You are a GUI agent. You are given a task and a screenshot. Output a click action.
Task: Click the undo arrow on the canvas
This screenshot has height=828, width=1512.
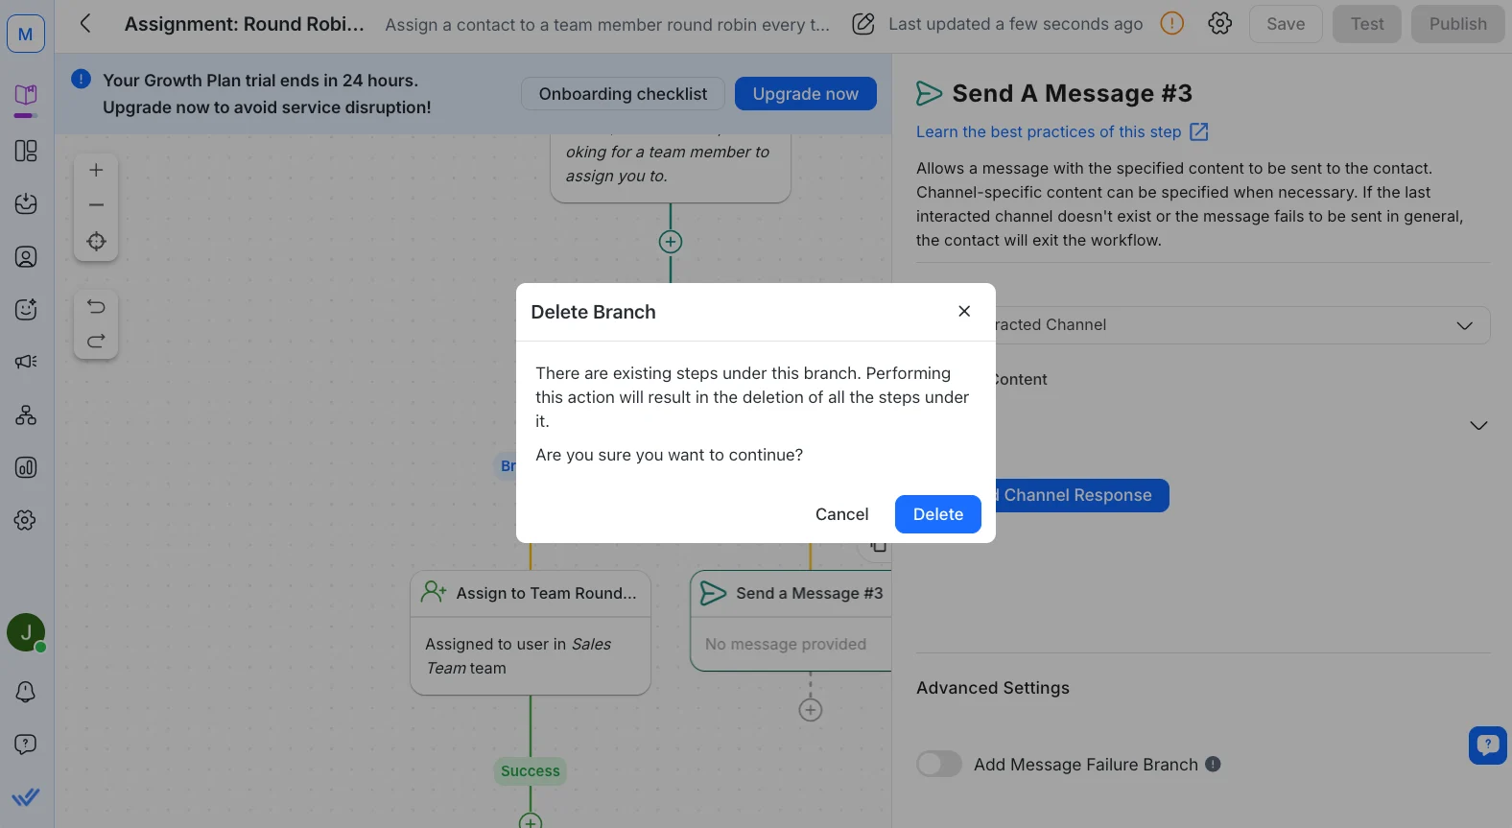coord(96,306)
